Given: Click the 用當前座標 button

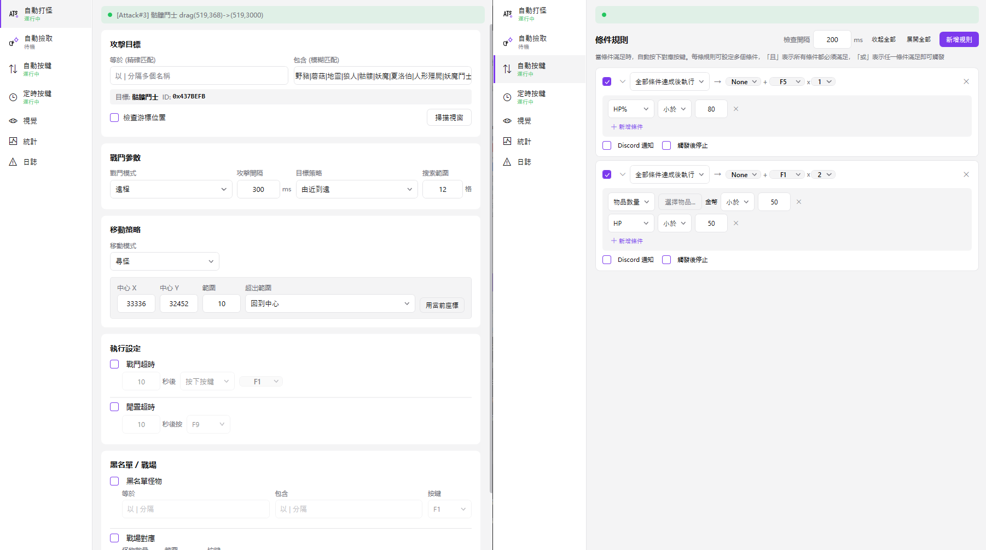Looking at the screenshot, I should (x=442, y=305).
